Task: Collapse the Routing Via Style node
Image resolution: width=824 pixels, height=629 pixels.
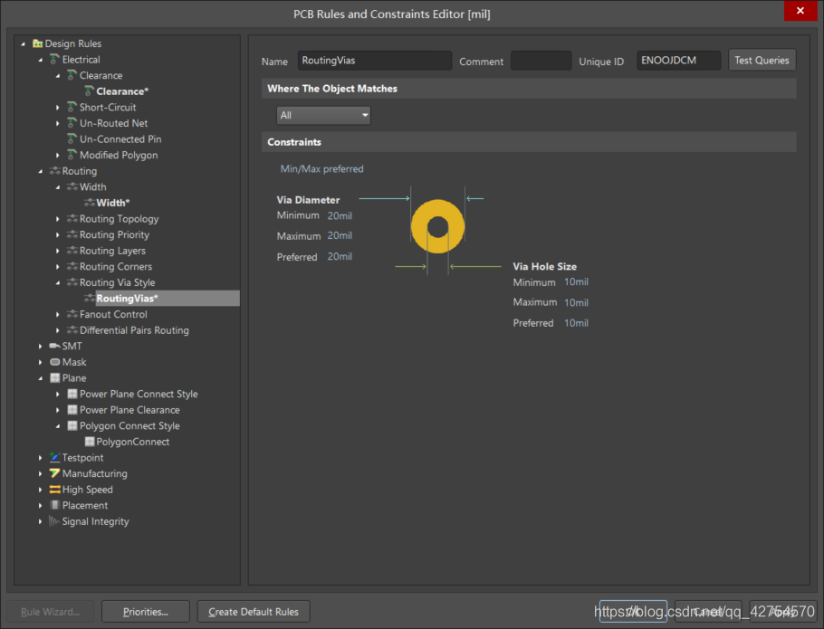Action: (58, 282)
